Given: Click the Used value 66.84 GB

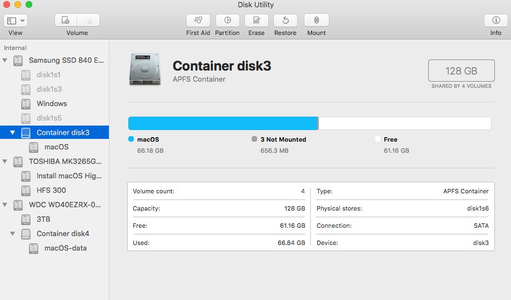Looking at the screenshot, I should coord(292,243).
